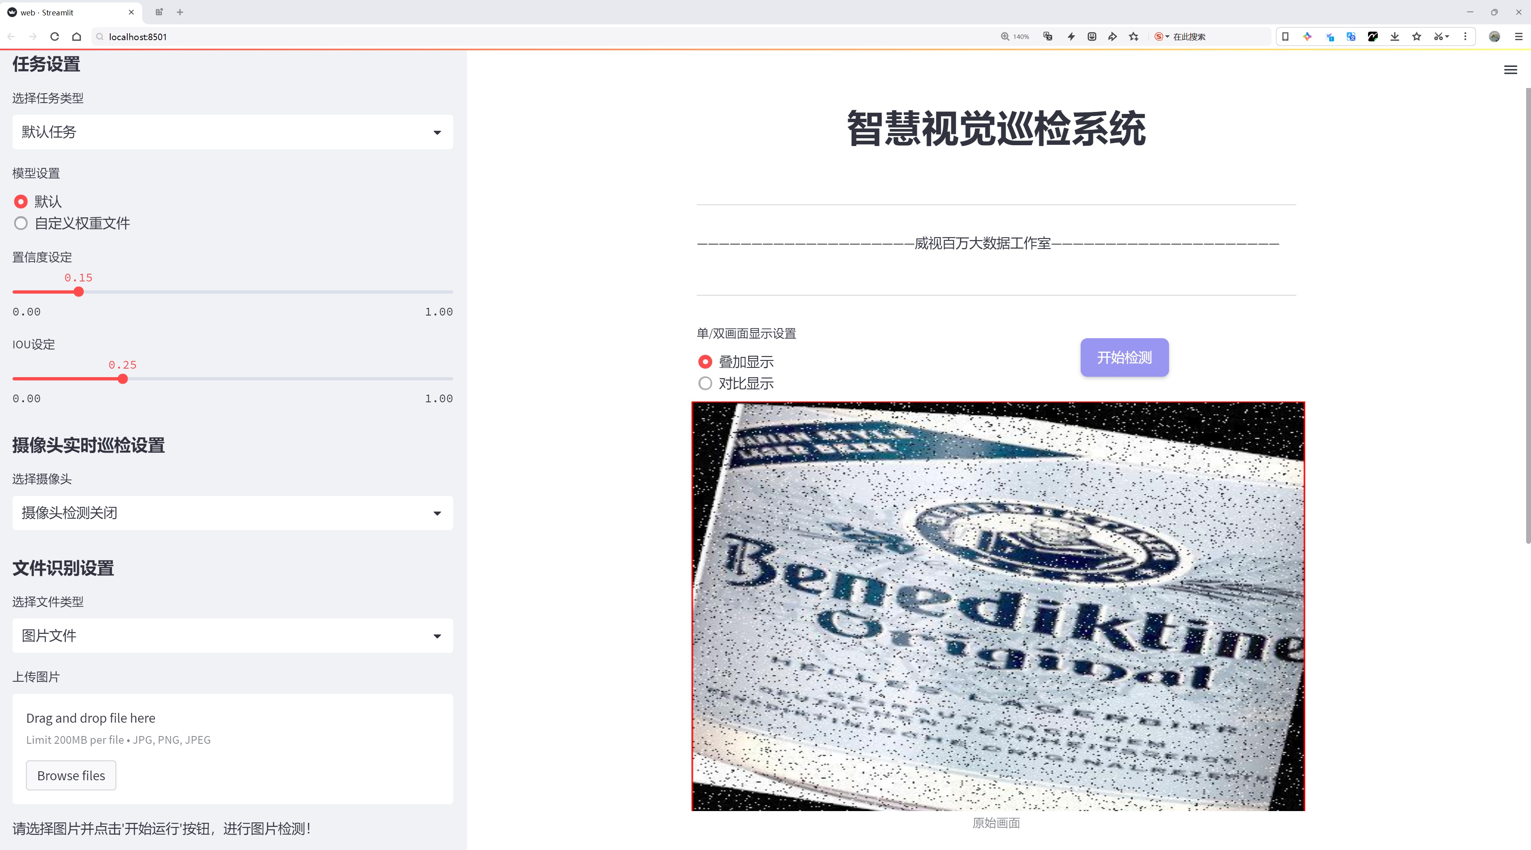This screenshot has height=850, width=1531.
Task: Open the browser downloads panel
Action: pos(1395,36)
